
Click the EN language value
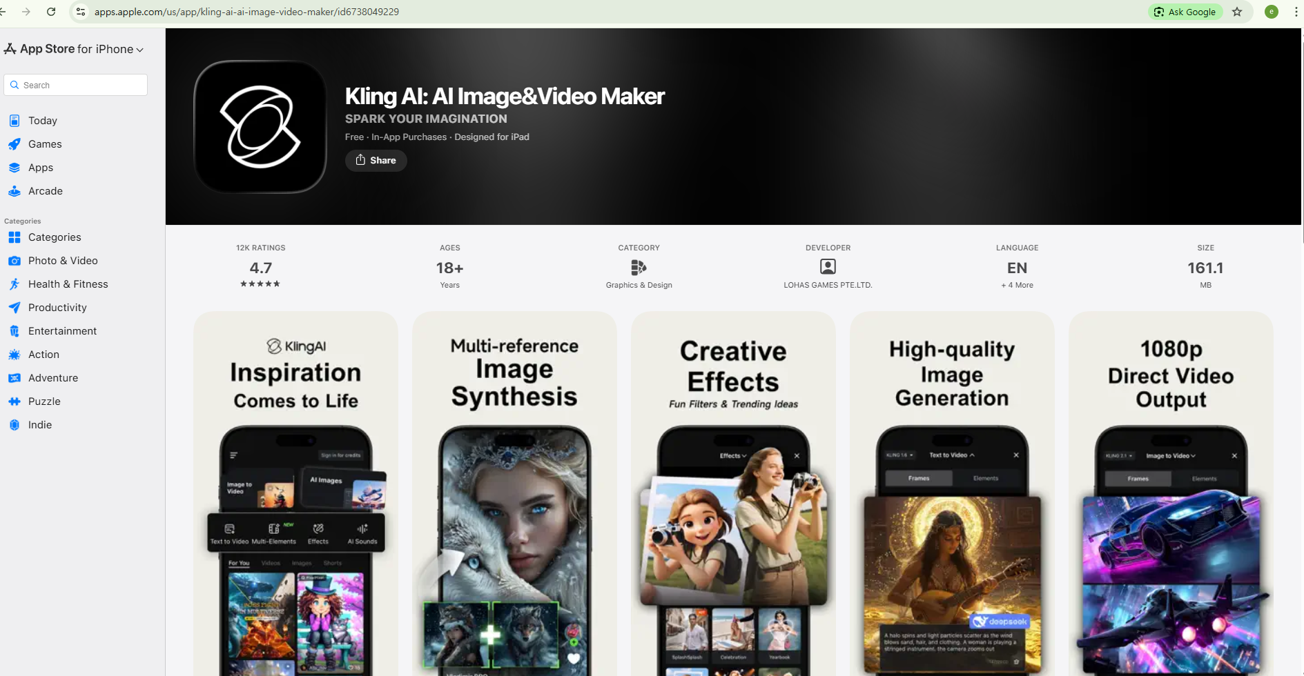point(1017,268)
